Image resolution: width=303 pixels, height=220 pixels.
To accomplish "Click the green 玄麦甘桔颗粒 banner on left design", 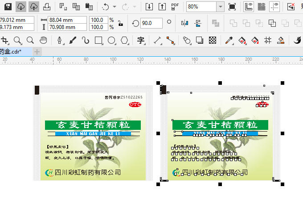I will tap(93, 125).
